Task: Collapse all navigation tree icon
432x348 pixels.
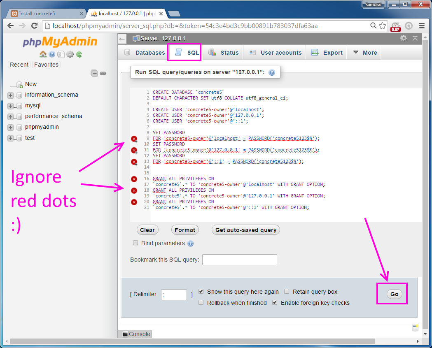Action: [94, 73]
